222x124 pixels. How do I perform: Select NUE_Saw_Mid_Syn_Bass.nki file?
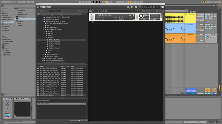(48, 87)
